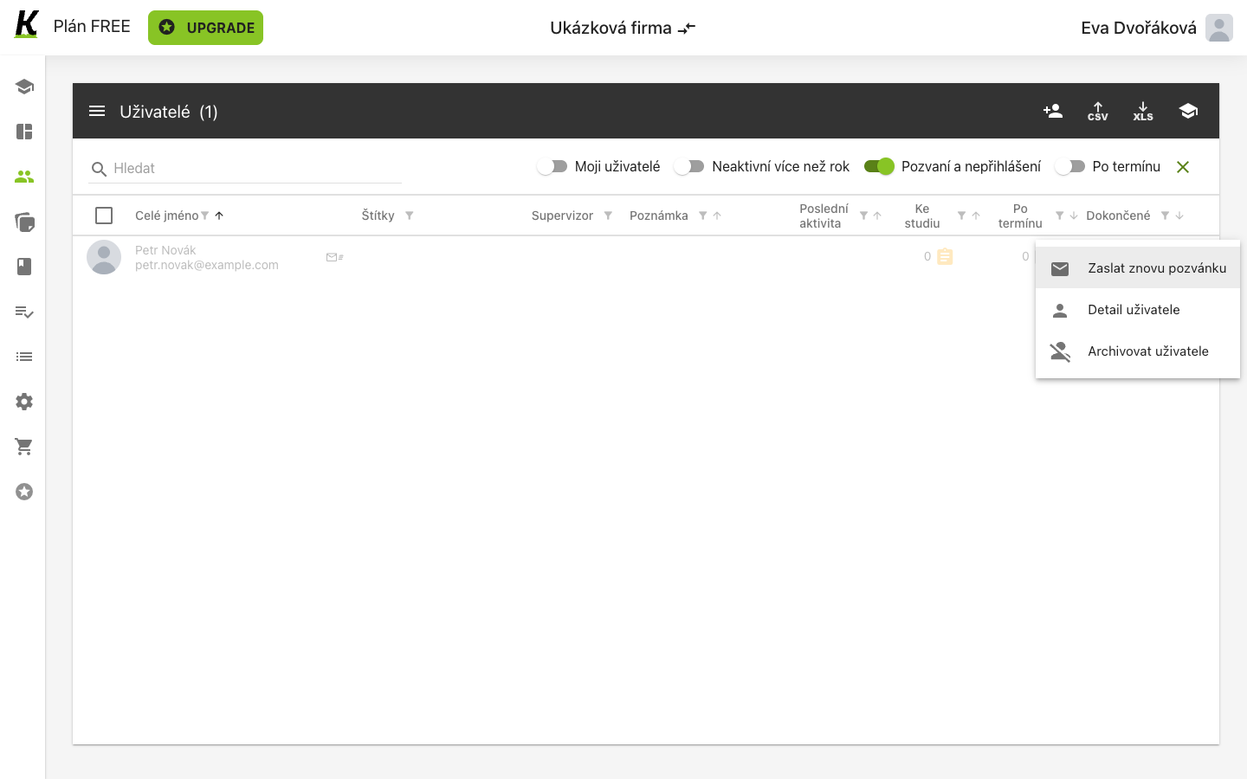Click the Dokončené column header text
The width and height of the screenshot is (1247, 779).
point(1118,216)
